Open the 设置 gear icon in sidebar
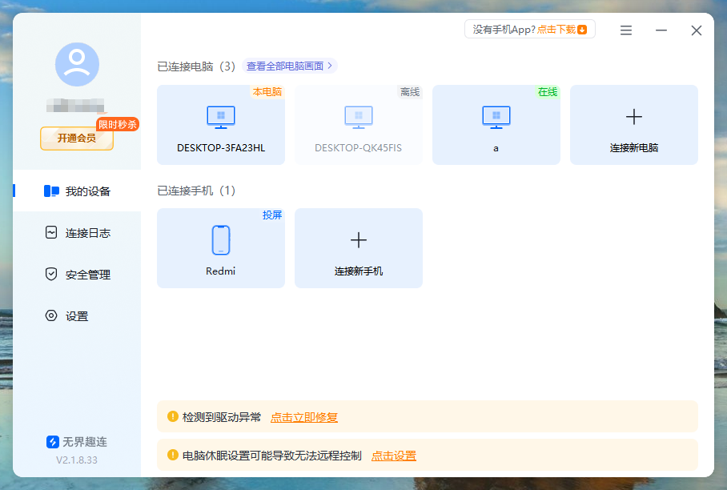The image size is (727, 490). tap(50, 315)
